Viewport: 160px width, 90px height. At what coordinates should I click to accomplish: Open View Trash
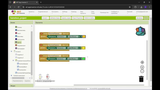93,12
